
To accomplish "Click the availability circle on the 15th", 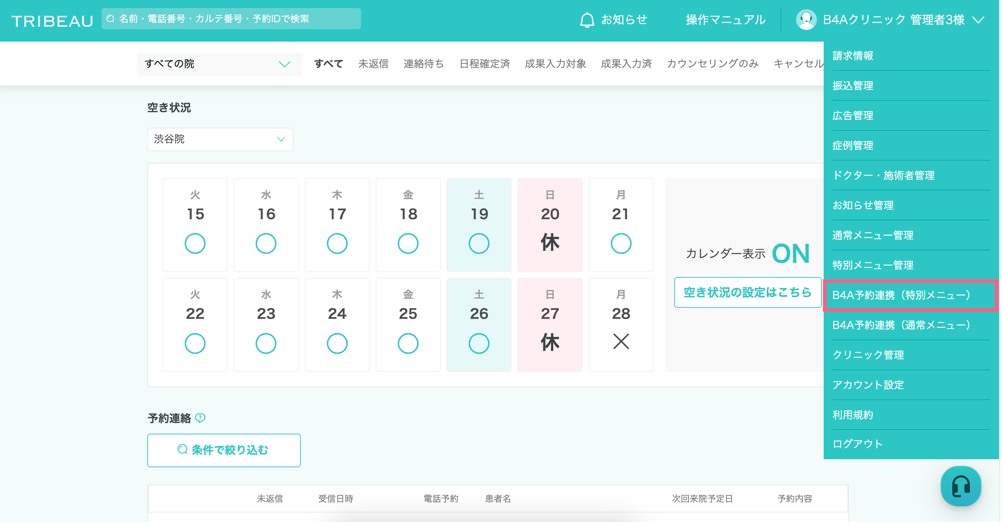I will 195,243.
